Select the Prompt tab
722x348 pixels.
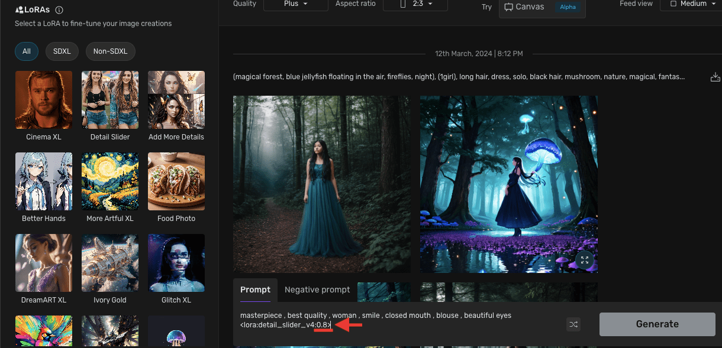pos(255,290)
